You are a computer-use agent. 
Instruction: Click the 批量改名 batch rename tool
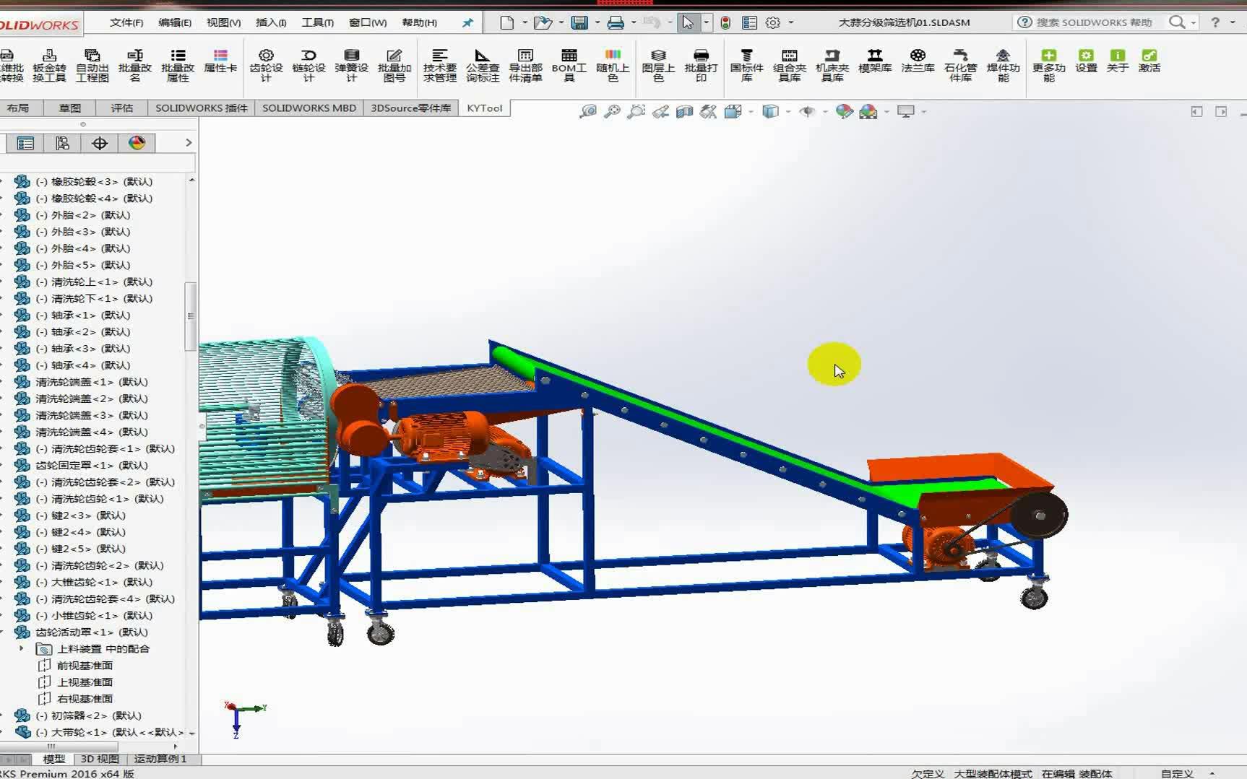coord(135,65)
